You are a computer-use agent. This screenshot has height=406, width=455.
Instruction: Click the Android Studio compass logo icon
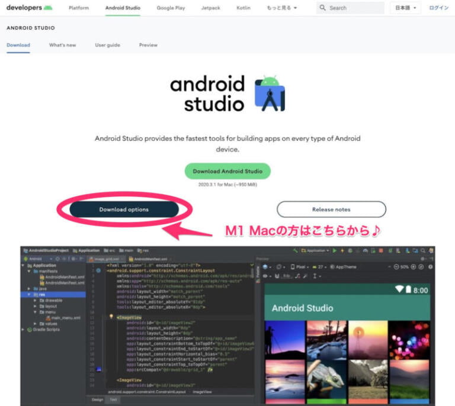(x=270, y=94)
